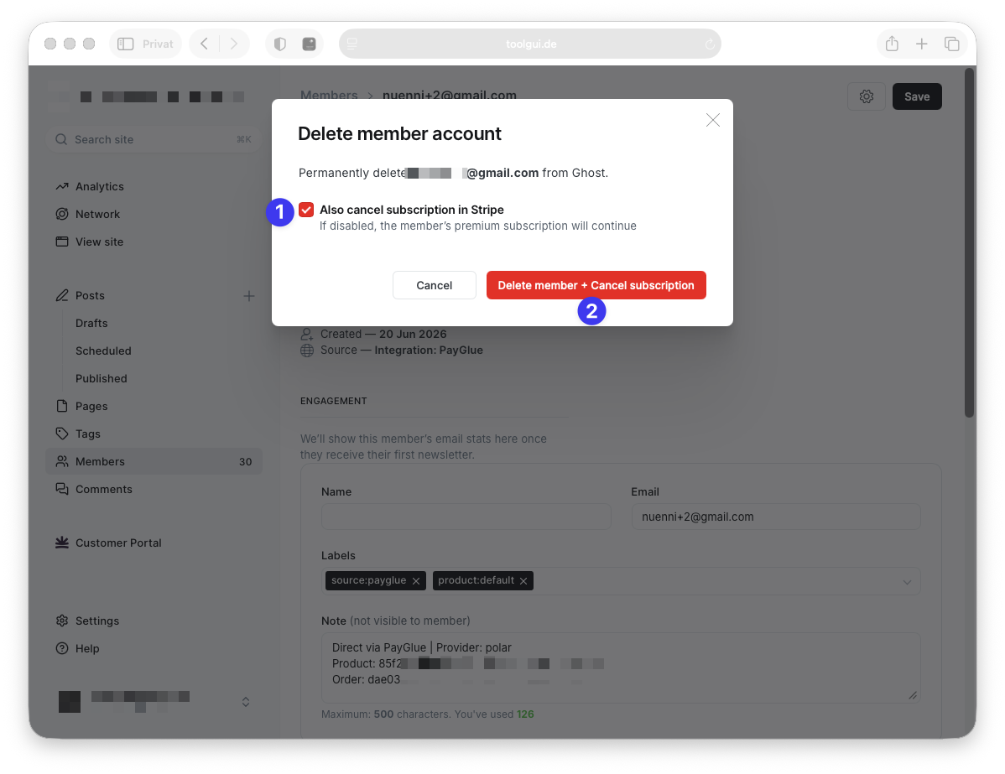Remove the source:payglue label
This screenshot has height=774, width=1005.
[416, 580]
